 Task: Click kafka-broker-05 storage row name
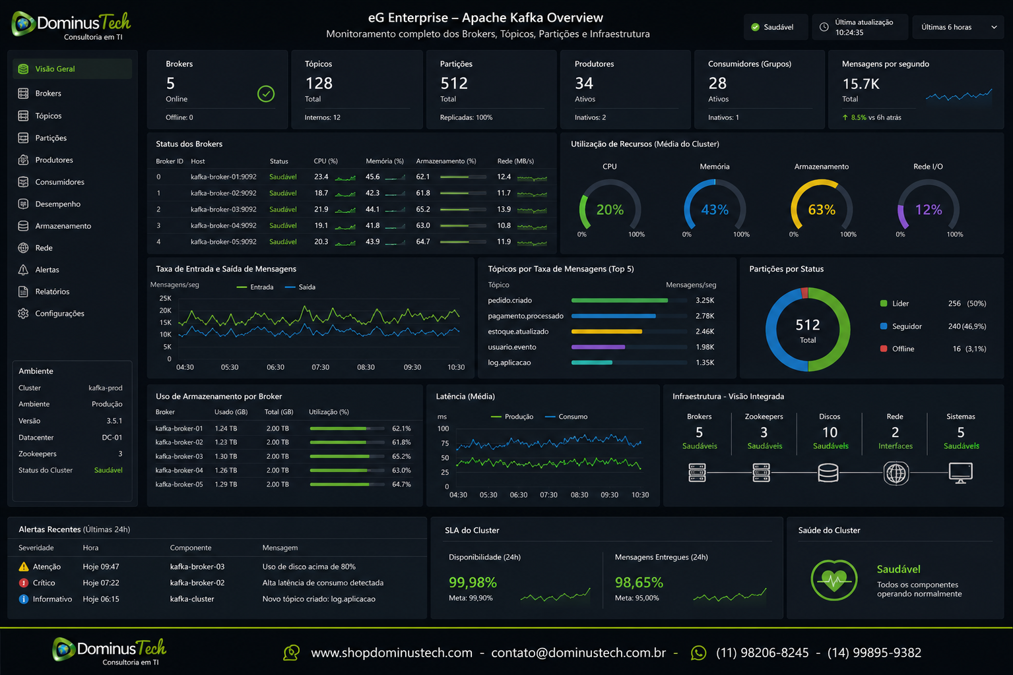pos(179,484)
